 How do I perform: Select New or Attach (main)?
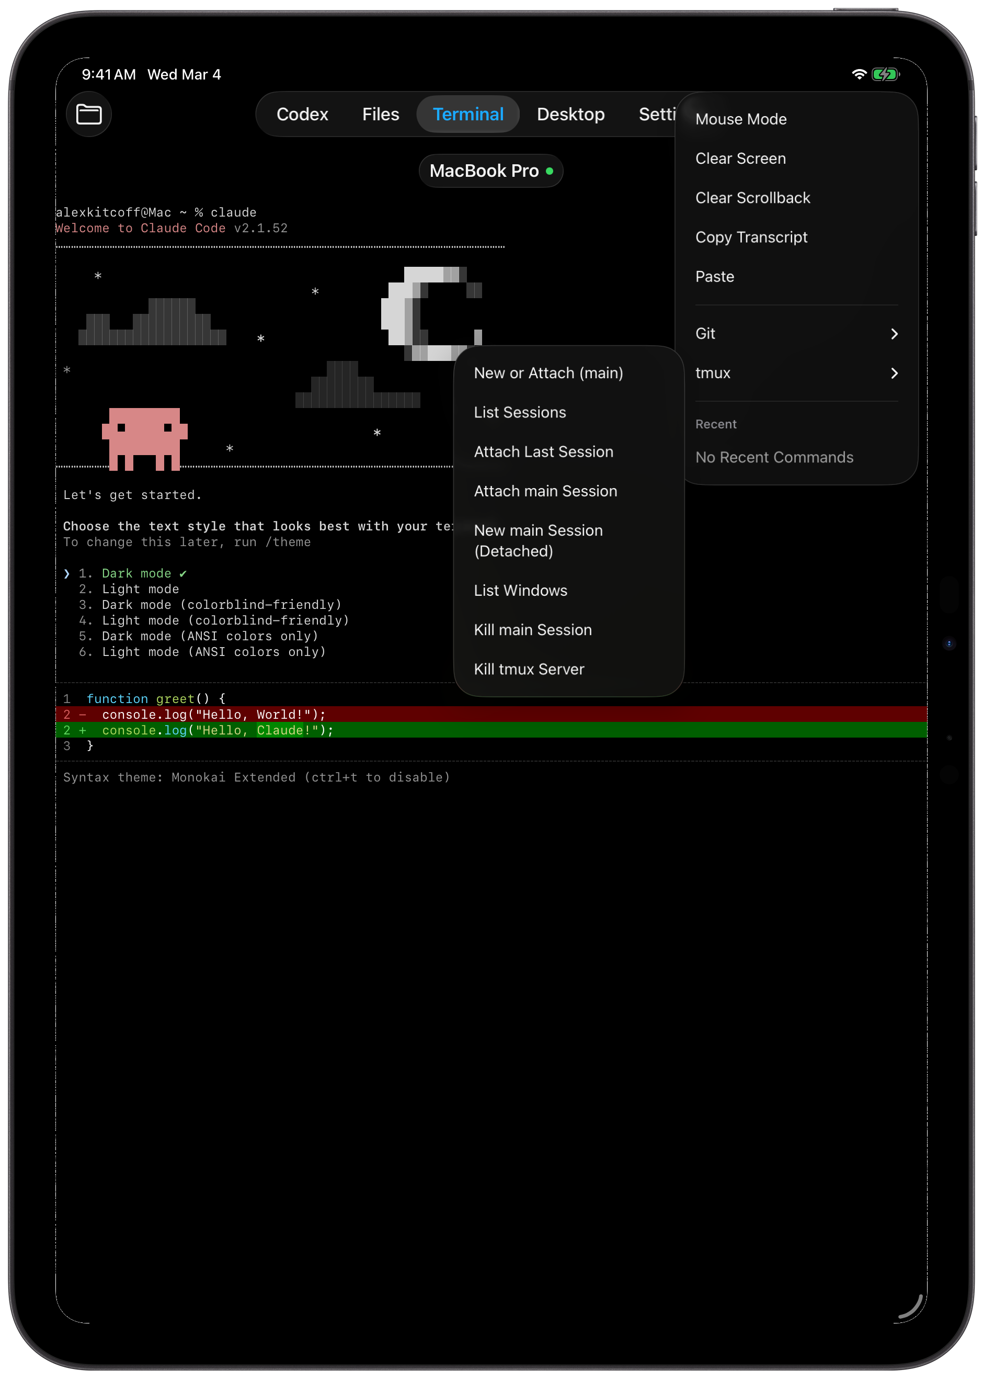(x=548, y=373)
